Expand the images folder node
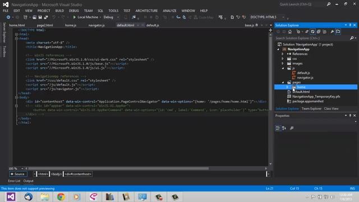This screenshot has width=359, height=202. coord(283,63)
